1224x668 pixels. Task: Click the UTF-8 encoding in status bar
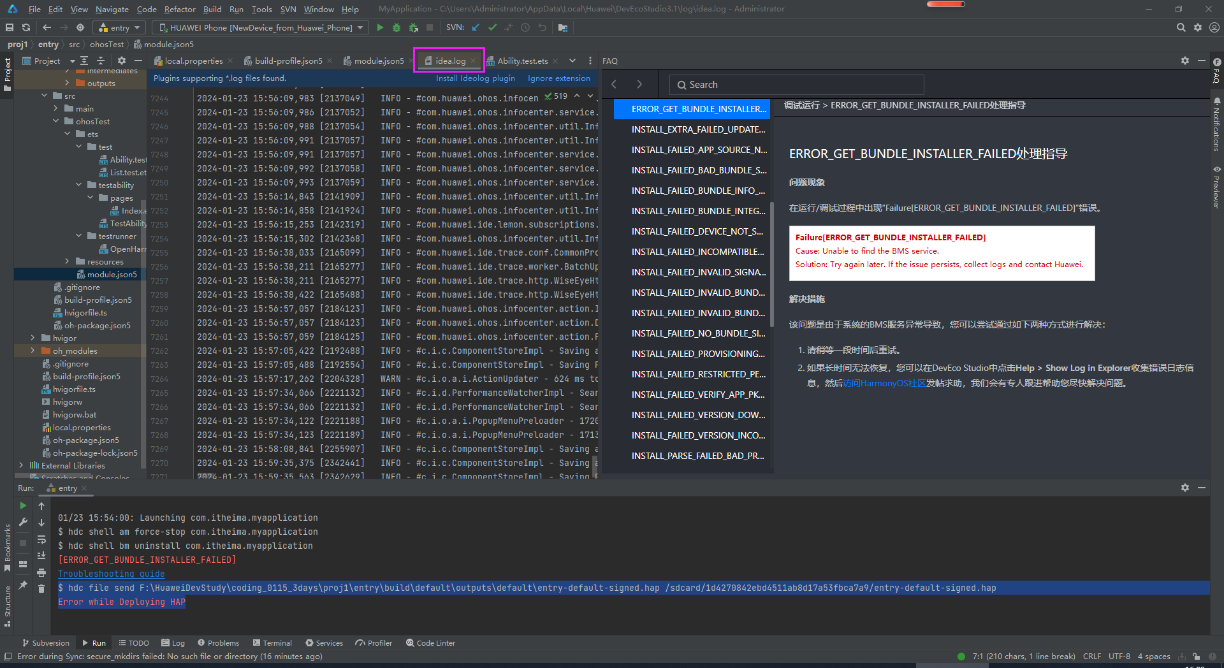click(x=1119, y=657)
